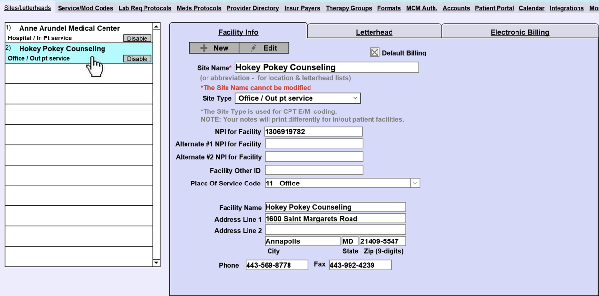
Task: Disable Anne Arundel Medical Center site
Action: [137, 38]
